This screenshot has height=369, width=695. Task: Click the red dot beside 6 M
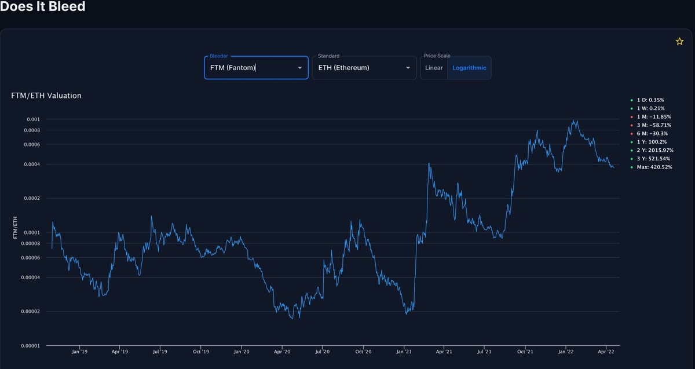(632, 134)
